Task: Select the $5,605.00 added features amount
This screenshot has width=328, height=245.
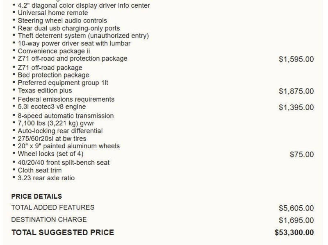Action: click(x=296, y=208)
